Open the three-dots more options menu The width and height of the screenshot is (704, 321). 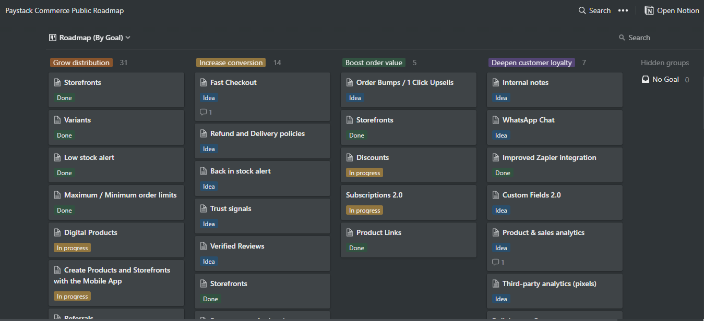[x=623, y=10]
